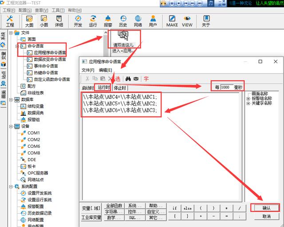Switch to 大图 large icon view

(x=29, y=21)
